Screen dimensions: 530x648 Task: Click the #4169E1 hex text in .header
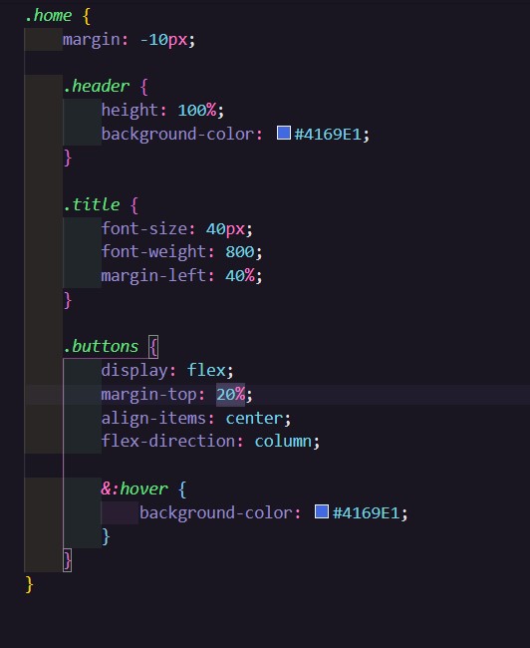pos(328,135)
